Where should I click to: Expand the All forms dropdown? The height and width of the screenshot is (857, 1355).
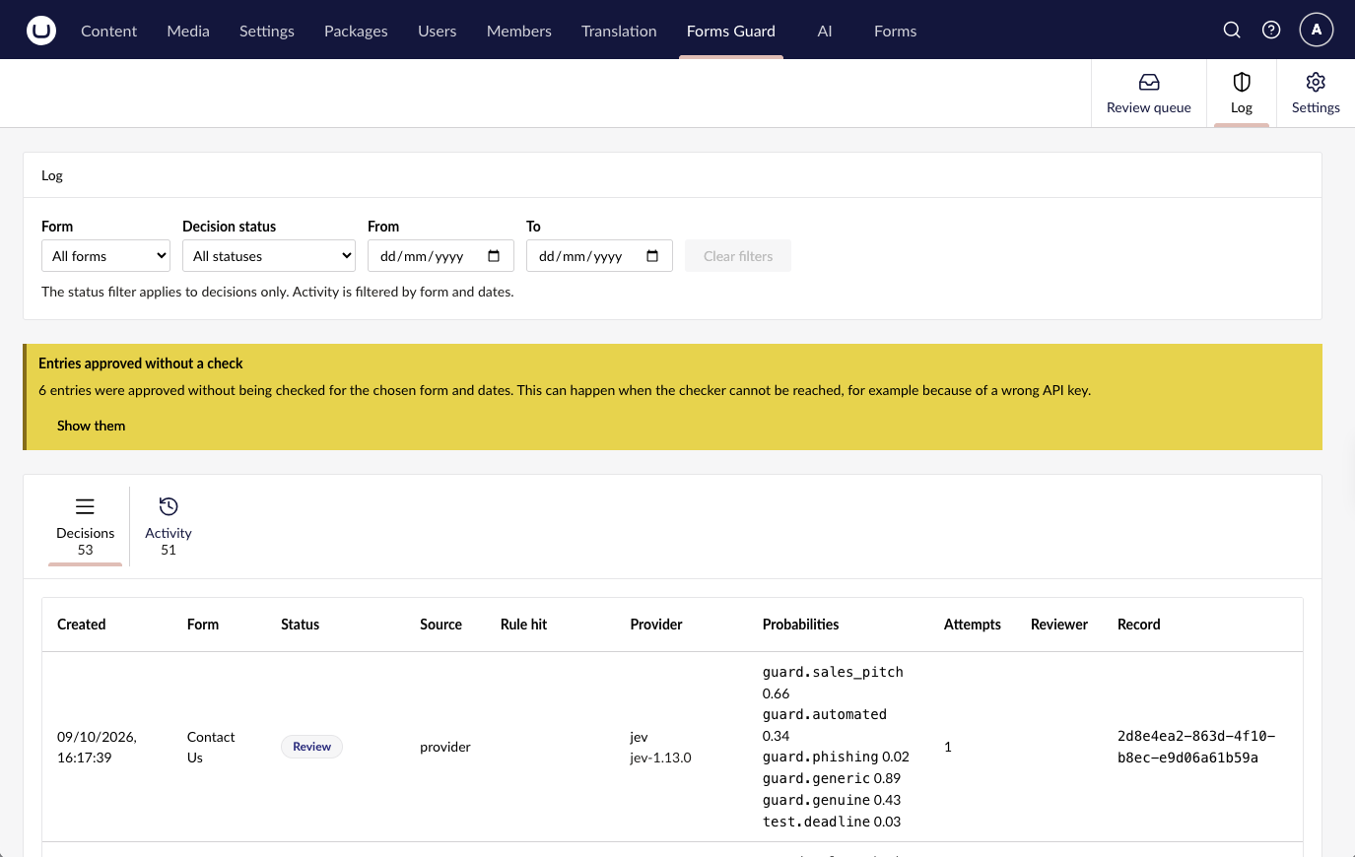click(105, 256)
